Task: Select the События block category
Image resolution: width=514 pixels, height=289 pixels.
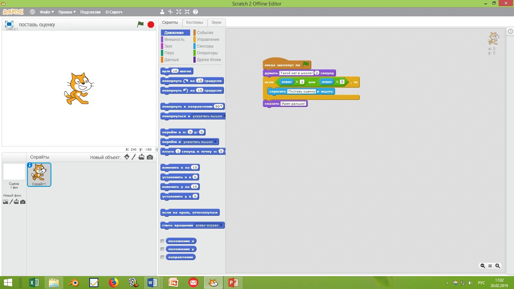Action: [208, 33]
